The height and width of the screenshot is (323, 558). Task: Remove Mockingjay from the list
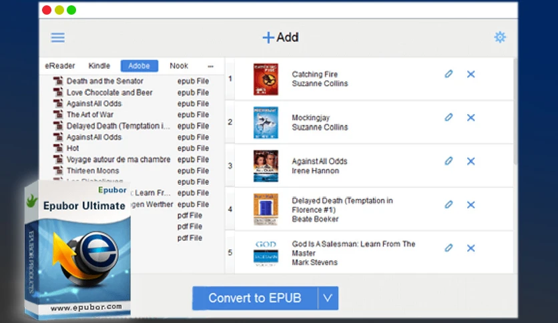coord(471,117)
